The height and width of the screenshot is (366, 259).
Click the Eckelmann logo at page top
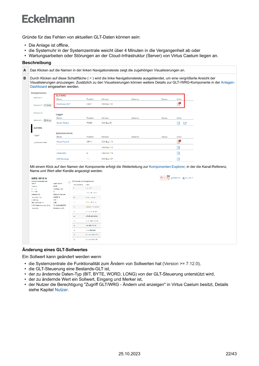click(x=48, y=19)
